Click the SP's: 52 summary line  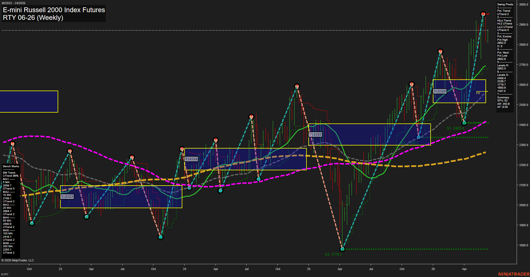click(x=502, y=101)
